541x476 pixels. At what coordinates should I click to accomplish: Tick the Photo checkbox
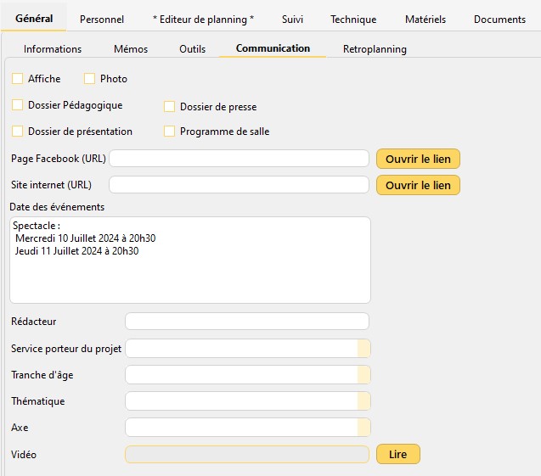pos(90,79)
